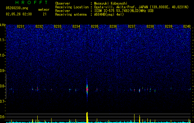Click the 0234 time marker
Screen dimensions: 194x123
[76, 26]
